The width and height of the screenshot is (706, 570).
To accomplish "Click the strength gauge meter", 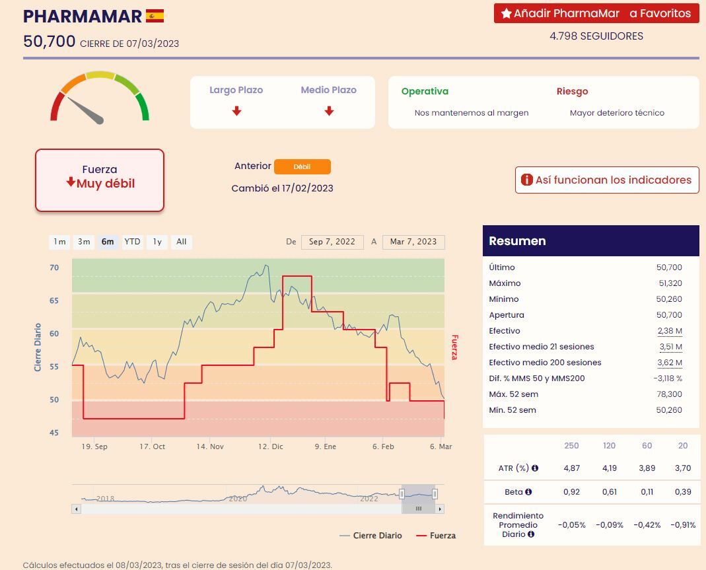I will click(100, 97).
